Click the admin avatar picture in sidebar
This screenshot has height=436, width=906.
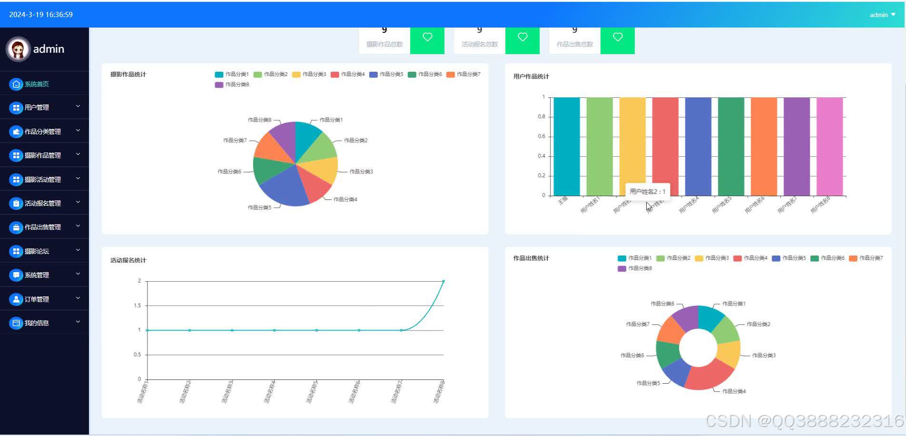point(18,49)
